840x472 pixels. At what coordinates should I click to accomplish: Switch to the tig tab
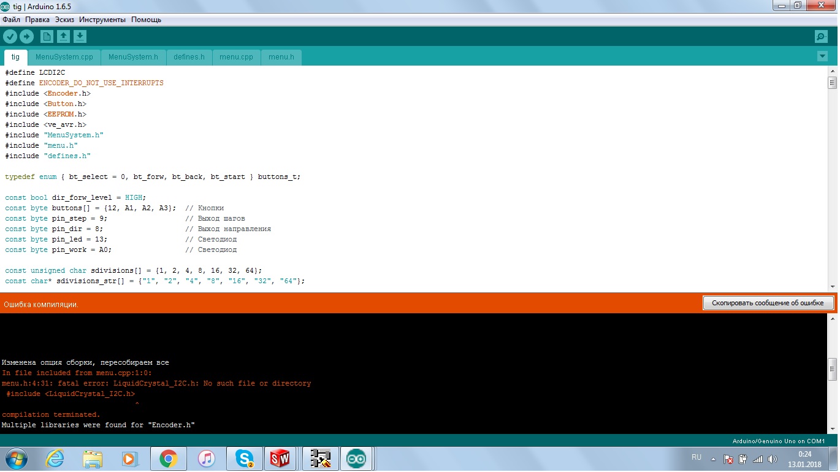[15, 57]
